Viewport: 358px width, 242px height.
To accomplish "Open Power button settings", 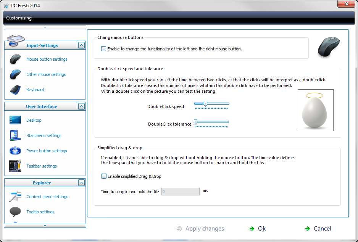I will point(47,151).
